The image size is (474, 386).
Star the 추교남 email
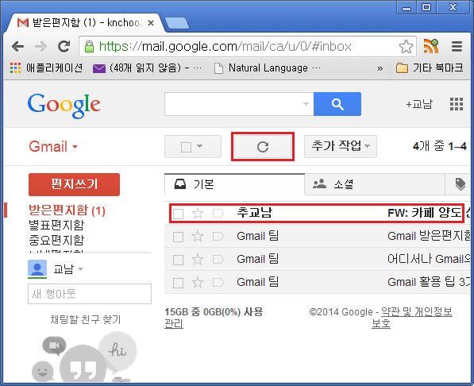click(198, 214)
